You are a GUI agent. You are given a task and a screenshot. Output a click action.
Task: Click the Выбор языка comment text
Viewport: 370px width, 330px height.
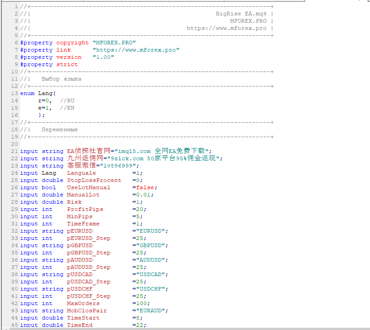point(62,79)
